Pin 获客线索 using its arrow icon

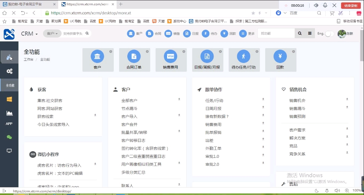coord(95,115)
